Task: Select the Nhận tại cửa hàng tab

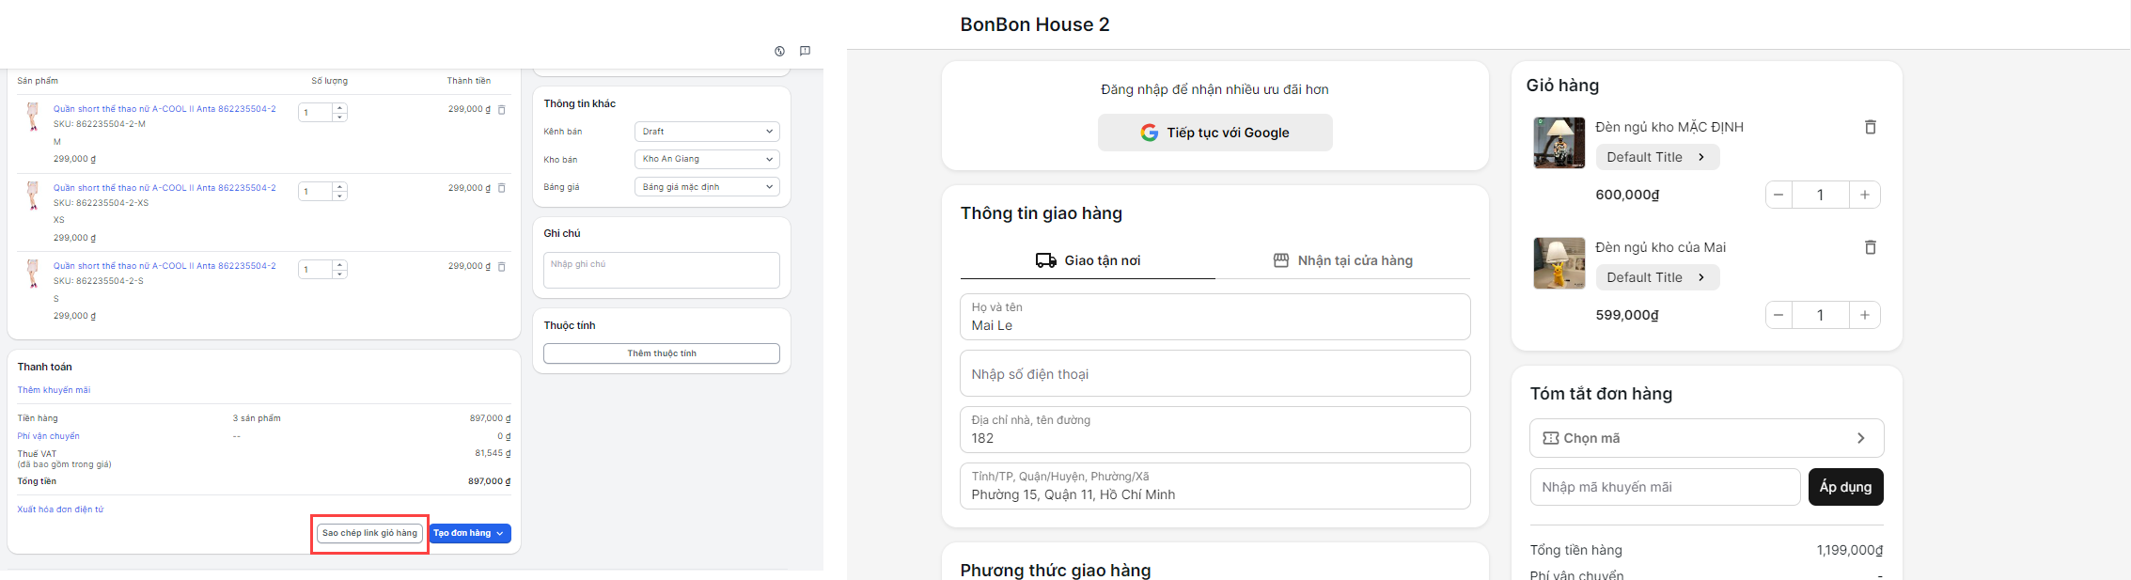Action: (1342, 260)
